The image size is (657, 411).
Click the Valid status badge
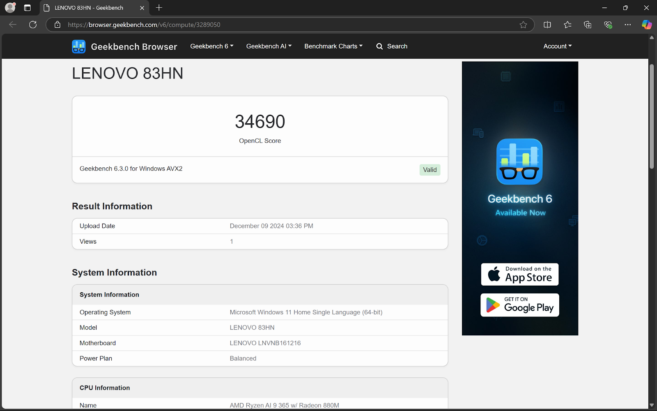pyautogui.click(x=430, y=170)
